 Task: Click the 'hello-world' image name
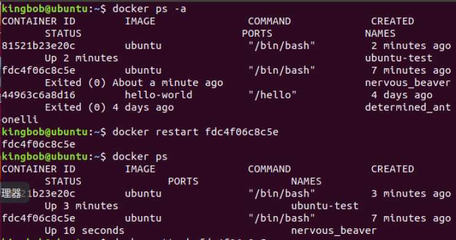[x=158, y=95]
